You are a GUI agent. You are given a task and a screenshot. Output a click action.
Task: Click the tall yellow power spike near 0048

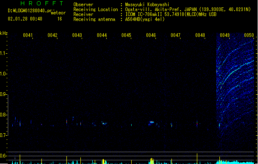pyautogui.click(x=197, y=159)
